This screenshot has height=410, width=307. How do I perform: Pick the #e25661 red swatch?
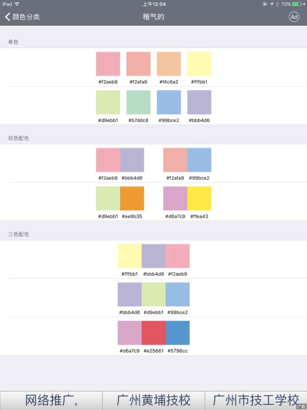pos(153,333)
